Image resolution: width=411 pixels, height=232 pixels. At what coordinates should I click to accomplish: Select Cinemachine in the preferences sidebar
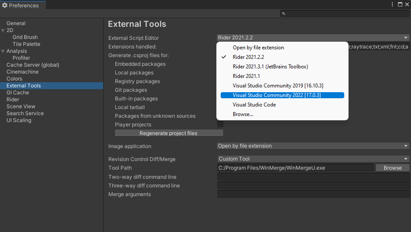pyautogui.click(x=23, y=72)
